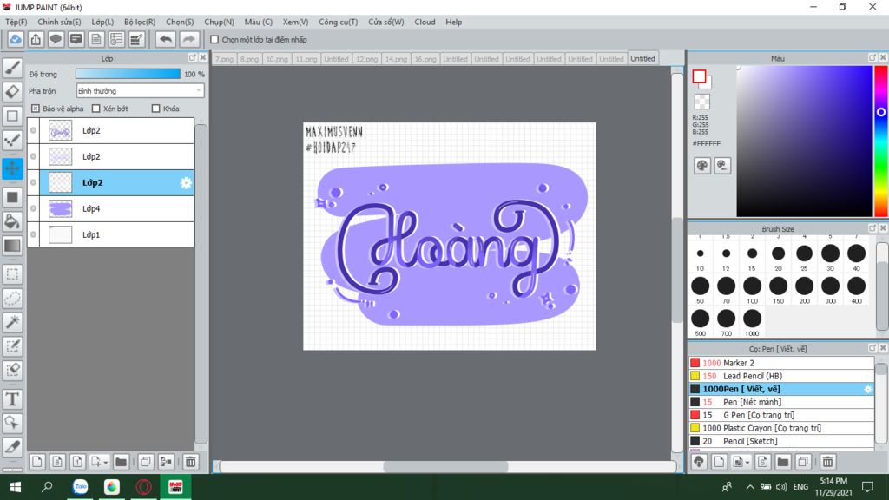Click the canvas horizontal scrollbar
The height and width of the screenshot is (500, 889).
pos(445,466)
